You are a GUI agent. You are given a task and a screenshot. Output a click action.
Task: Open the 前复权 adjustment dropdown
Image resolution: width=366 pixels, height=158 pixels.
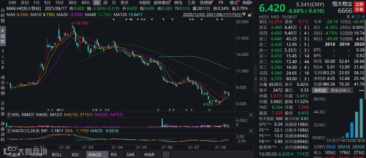click(145, 3)
